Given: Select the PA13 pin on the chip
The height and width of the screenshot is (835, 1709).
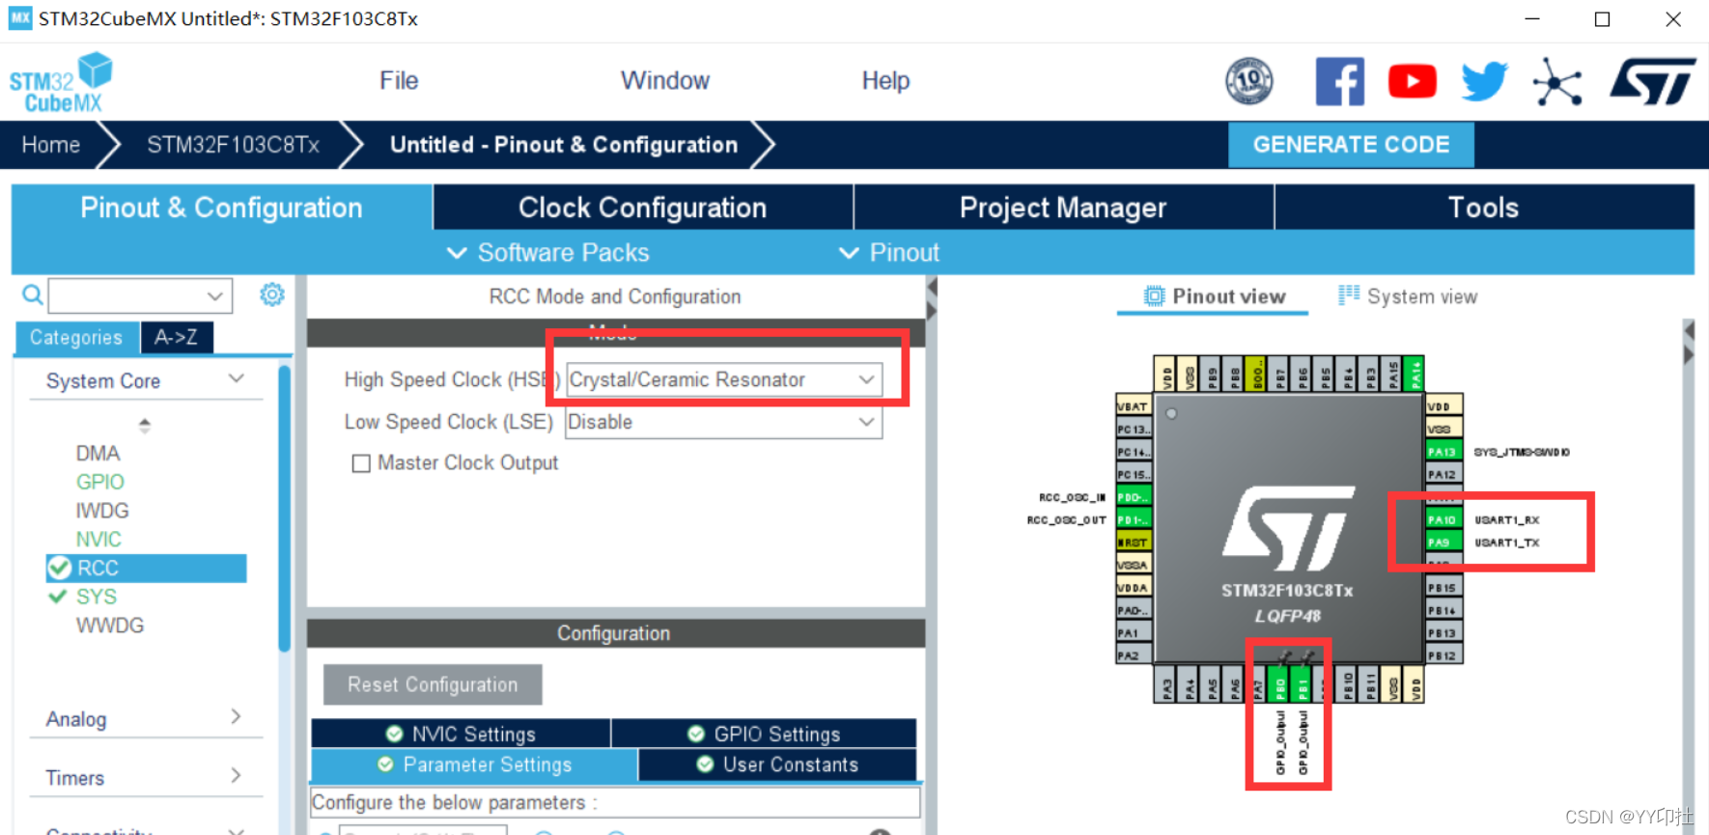Looking at the screenshot, I should click(1443, 452).
